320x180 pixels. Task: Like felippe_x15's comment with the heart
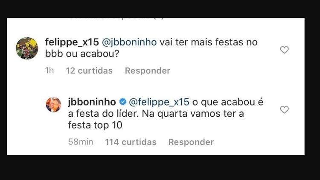click(x=284, y=50)
